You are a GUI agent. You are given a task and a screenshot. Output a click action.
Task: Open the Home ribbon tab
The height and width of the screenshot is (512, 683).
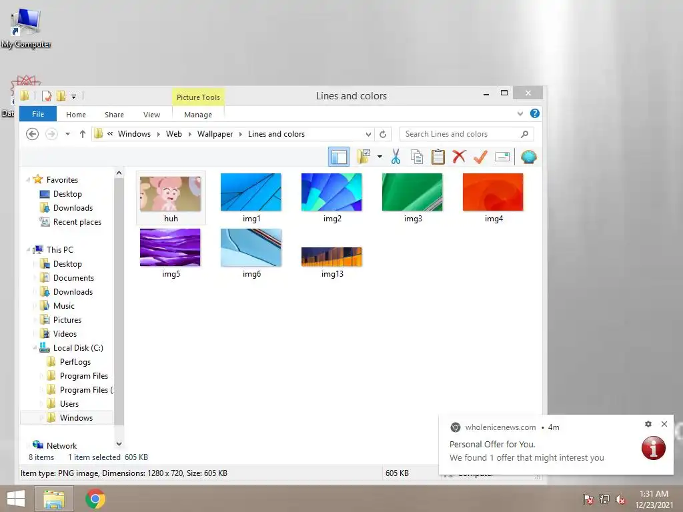coord(76,115)
